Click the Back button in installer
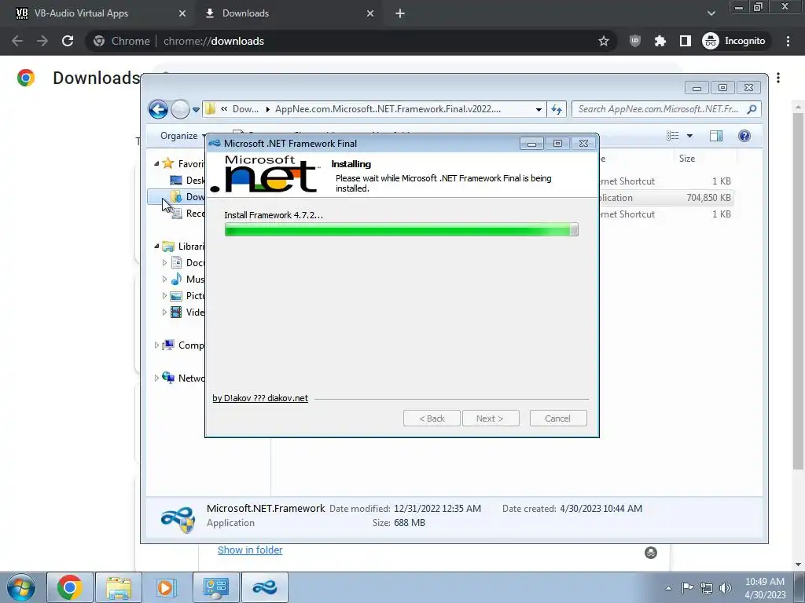Image resolution: width=805 pixels, height=603 pixels. [x=432, y=418]
